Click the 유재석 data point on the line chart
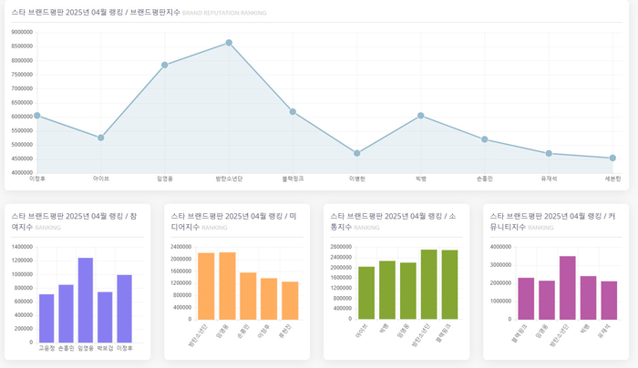The width and height of the screenshot is (638, 368). [549, 154]
